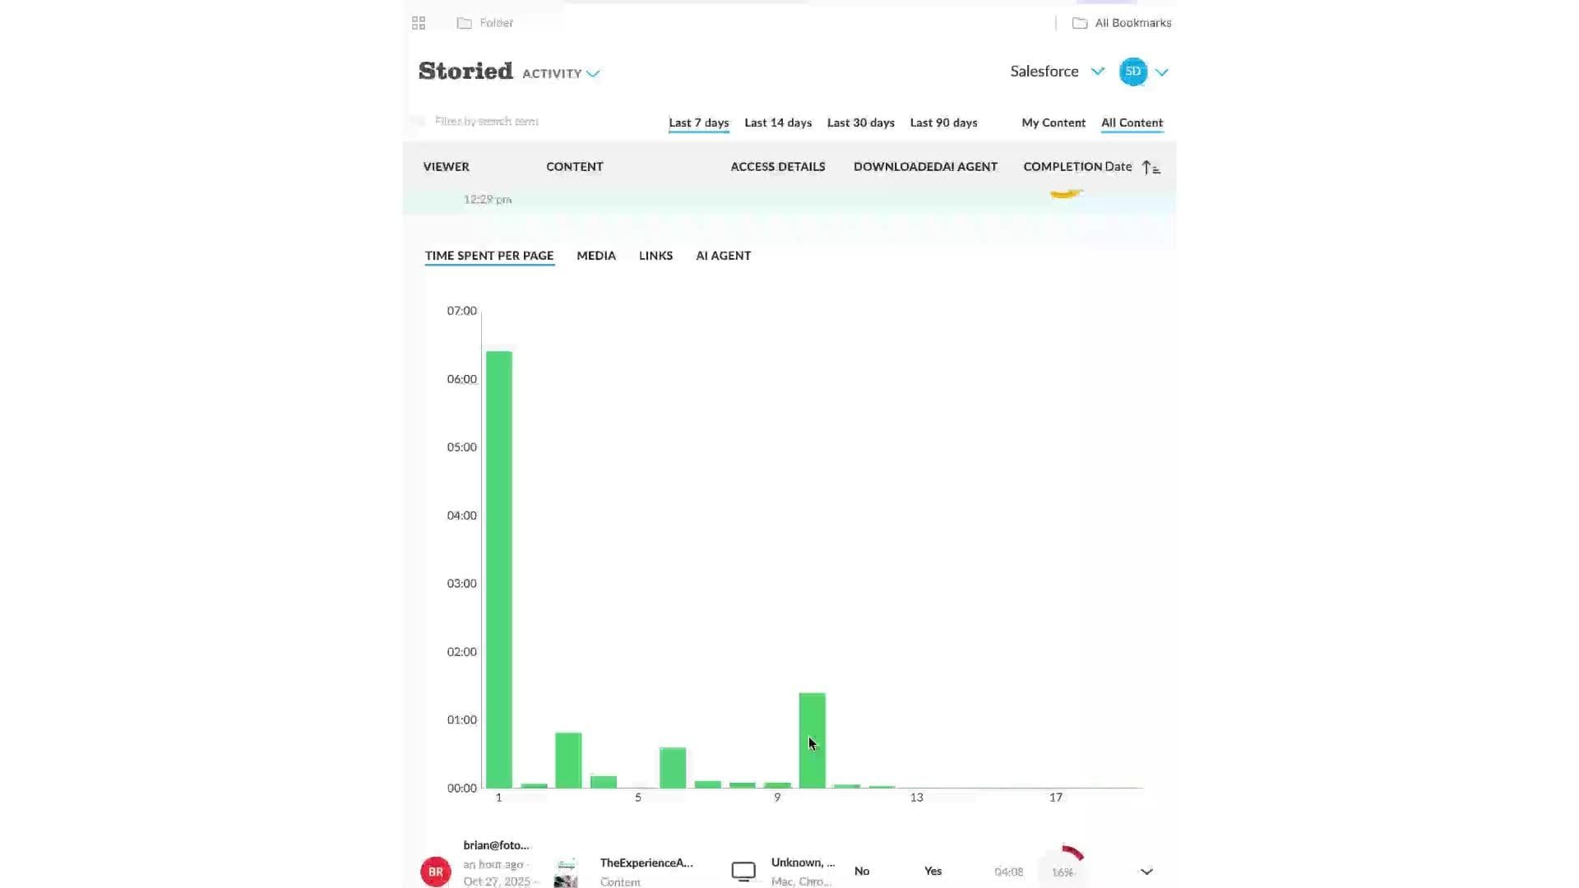
Task: Click the apps grid icon in the bookmarks bar
Action: pyautogui.click(x=419, y=23)
